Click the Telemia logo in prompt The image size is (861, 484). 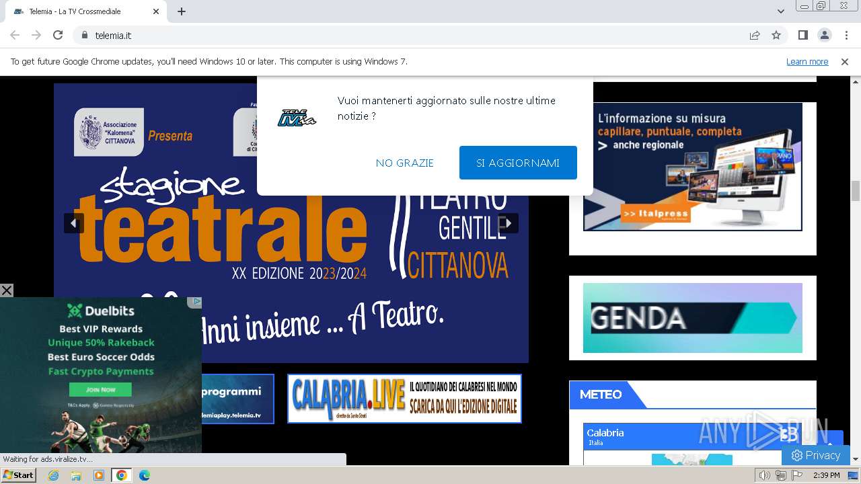coord(297,117)
